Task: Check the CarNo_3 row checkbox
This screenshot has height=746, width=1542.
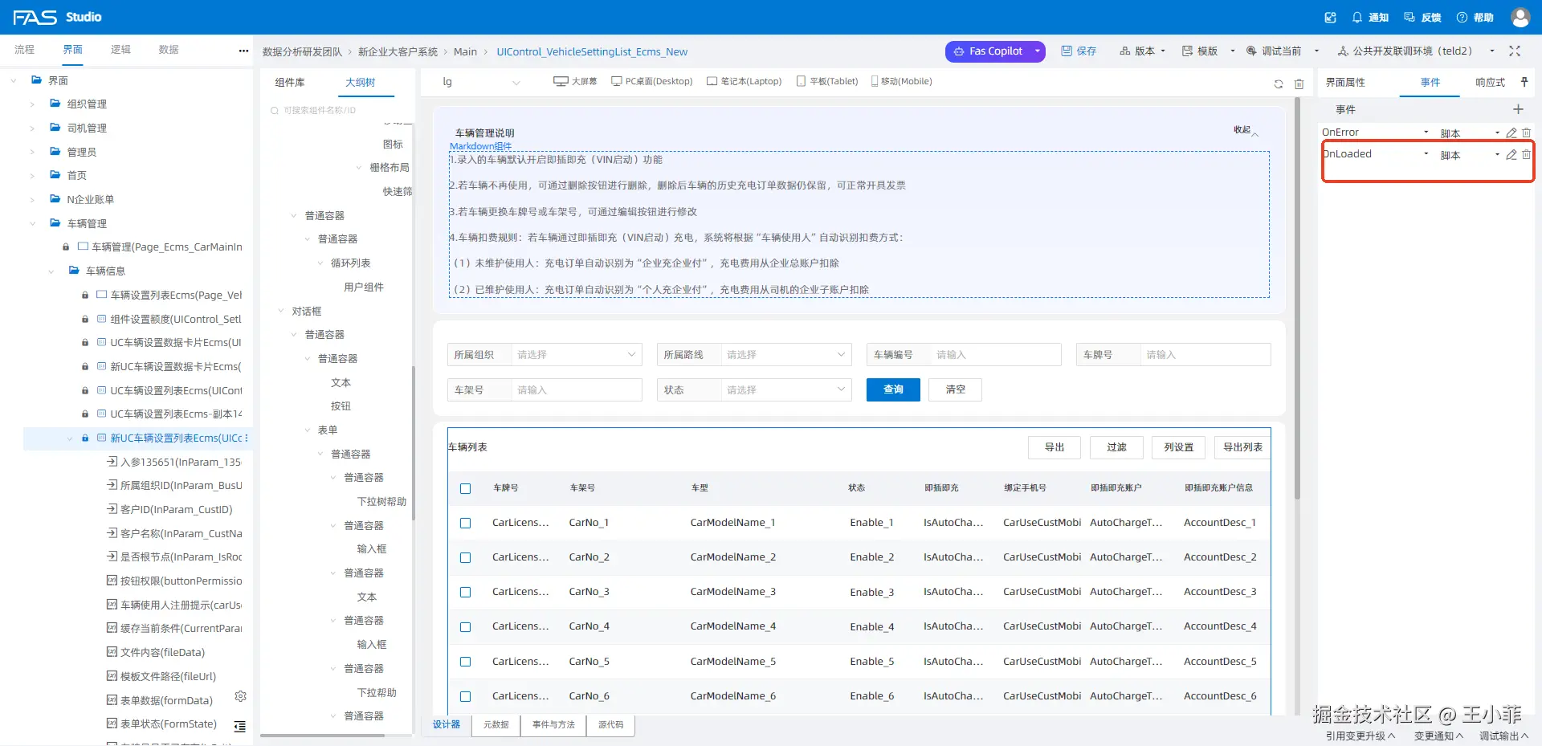Action: [465, 592]
